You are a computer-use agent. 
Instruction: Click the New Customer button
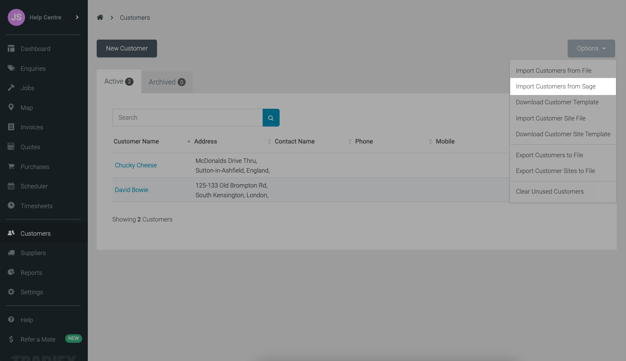tap(127, 49)
